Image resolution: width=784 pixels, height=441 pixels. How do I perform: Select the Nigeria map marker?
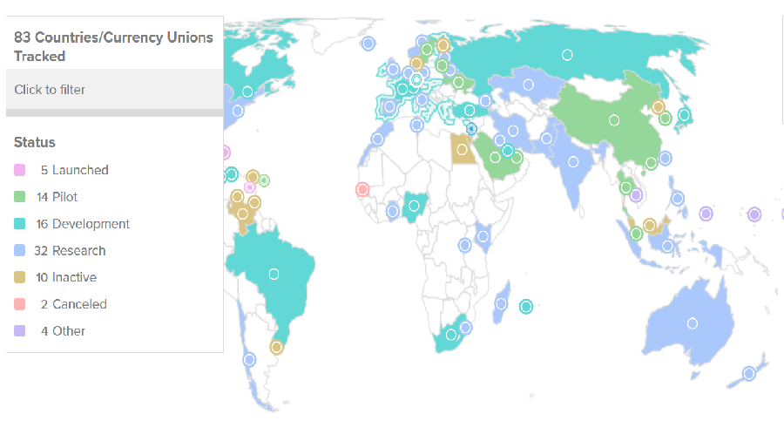pos(414,206)
